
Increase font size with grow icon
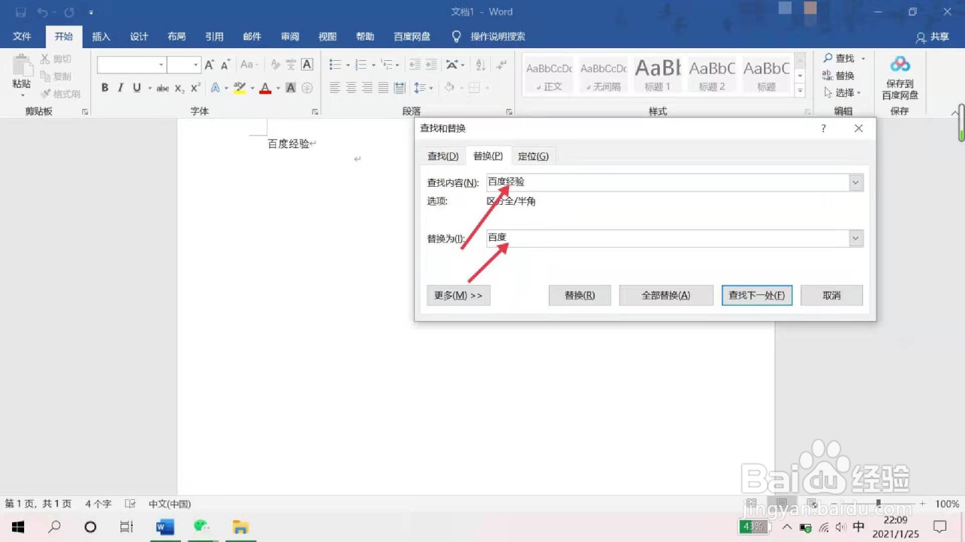[209, 64]
